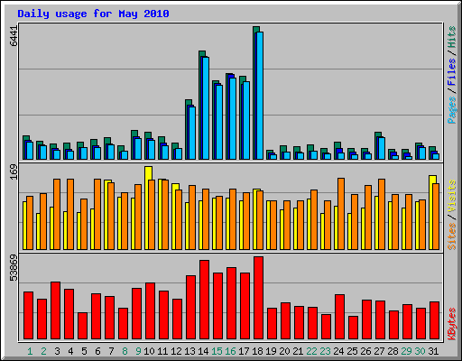Viewport: 462px width, 361px height.
Task: Click day 28 on the x-axis
Action: [x=393, y=351]
